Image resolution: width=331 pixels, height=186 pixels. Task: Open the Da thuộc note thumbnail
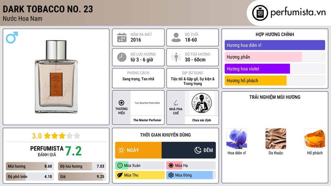coord(276,139)
